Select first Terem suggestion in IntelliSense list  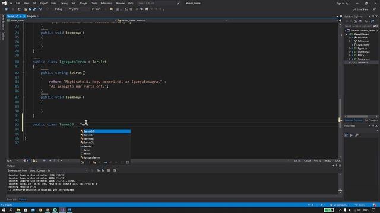[x=106, y=131]
